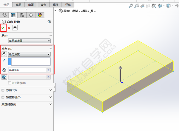Click the Reverse Direction button

click(4, 54)
